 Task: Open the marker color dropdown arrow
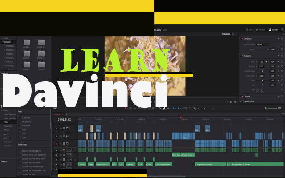point(180,109)
